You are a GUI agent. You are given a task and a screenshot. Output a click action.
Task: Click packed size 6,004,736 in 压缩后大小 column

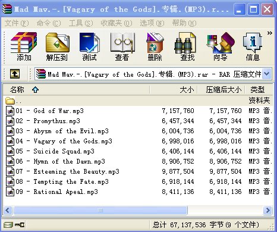click(225, 131)
